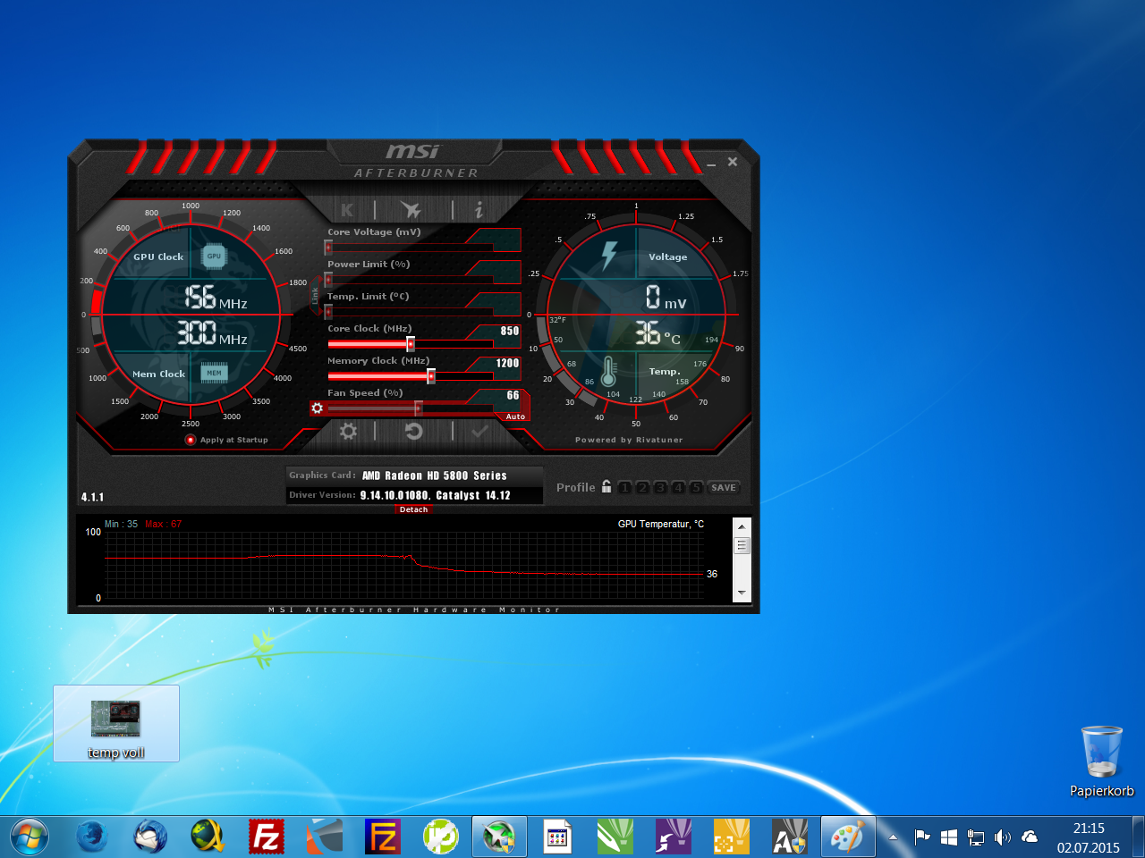Click the Core Voltage slider handle
1145x858 pixels.
328,248
